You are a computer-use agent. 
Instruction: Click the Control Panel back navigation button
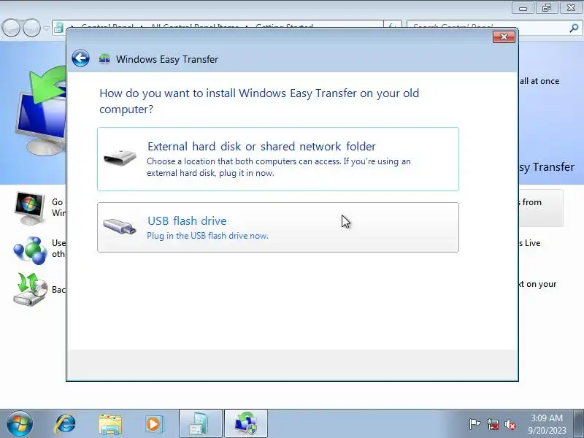(x=11, y=28)
